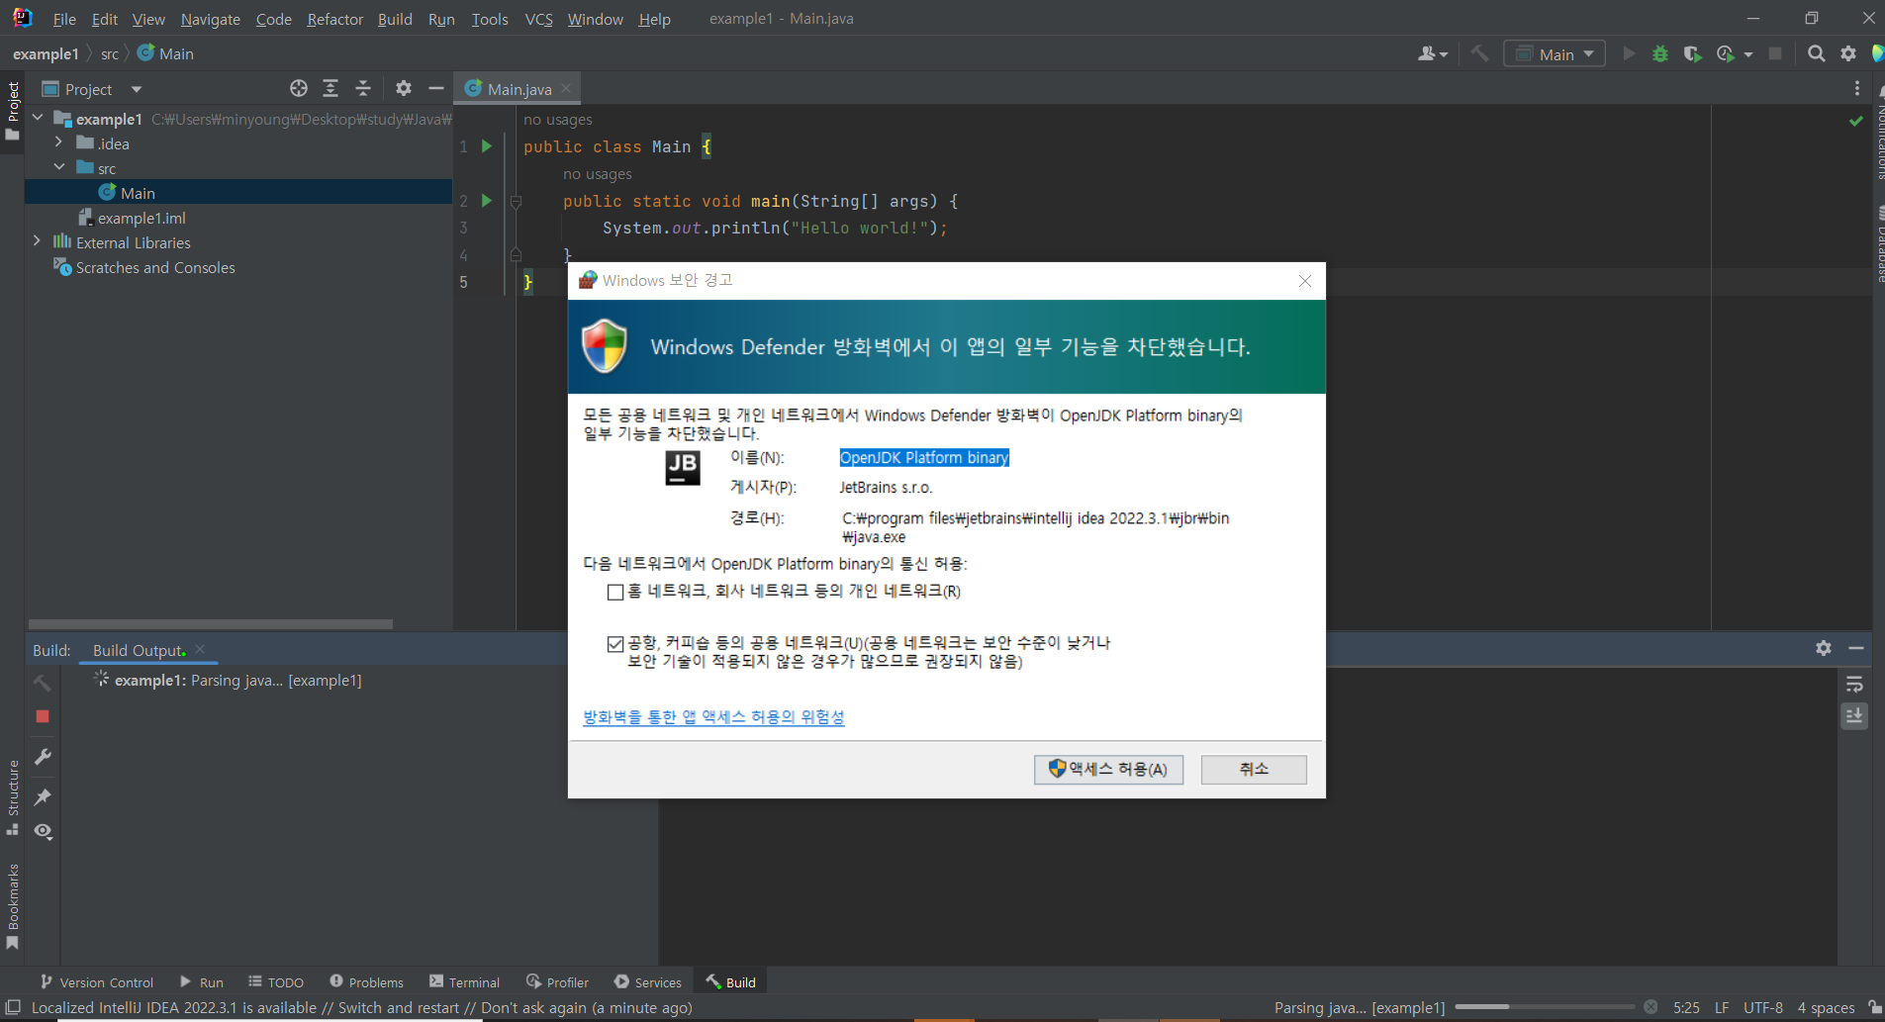
Task: Click LF line separator in status bar
Action: point(1722,1007)
